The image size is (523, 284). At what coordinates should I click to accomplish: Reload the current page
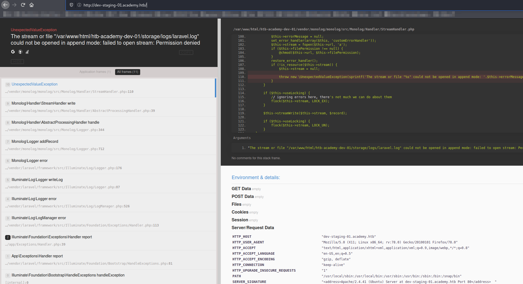tap(23, 5)
